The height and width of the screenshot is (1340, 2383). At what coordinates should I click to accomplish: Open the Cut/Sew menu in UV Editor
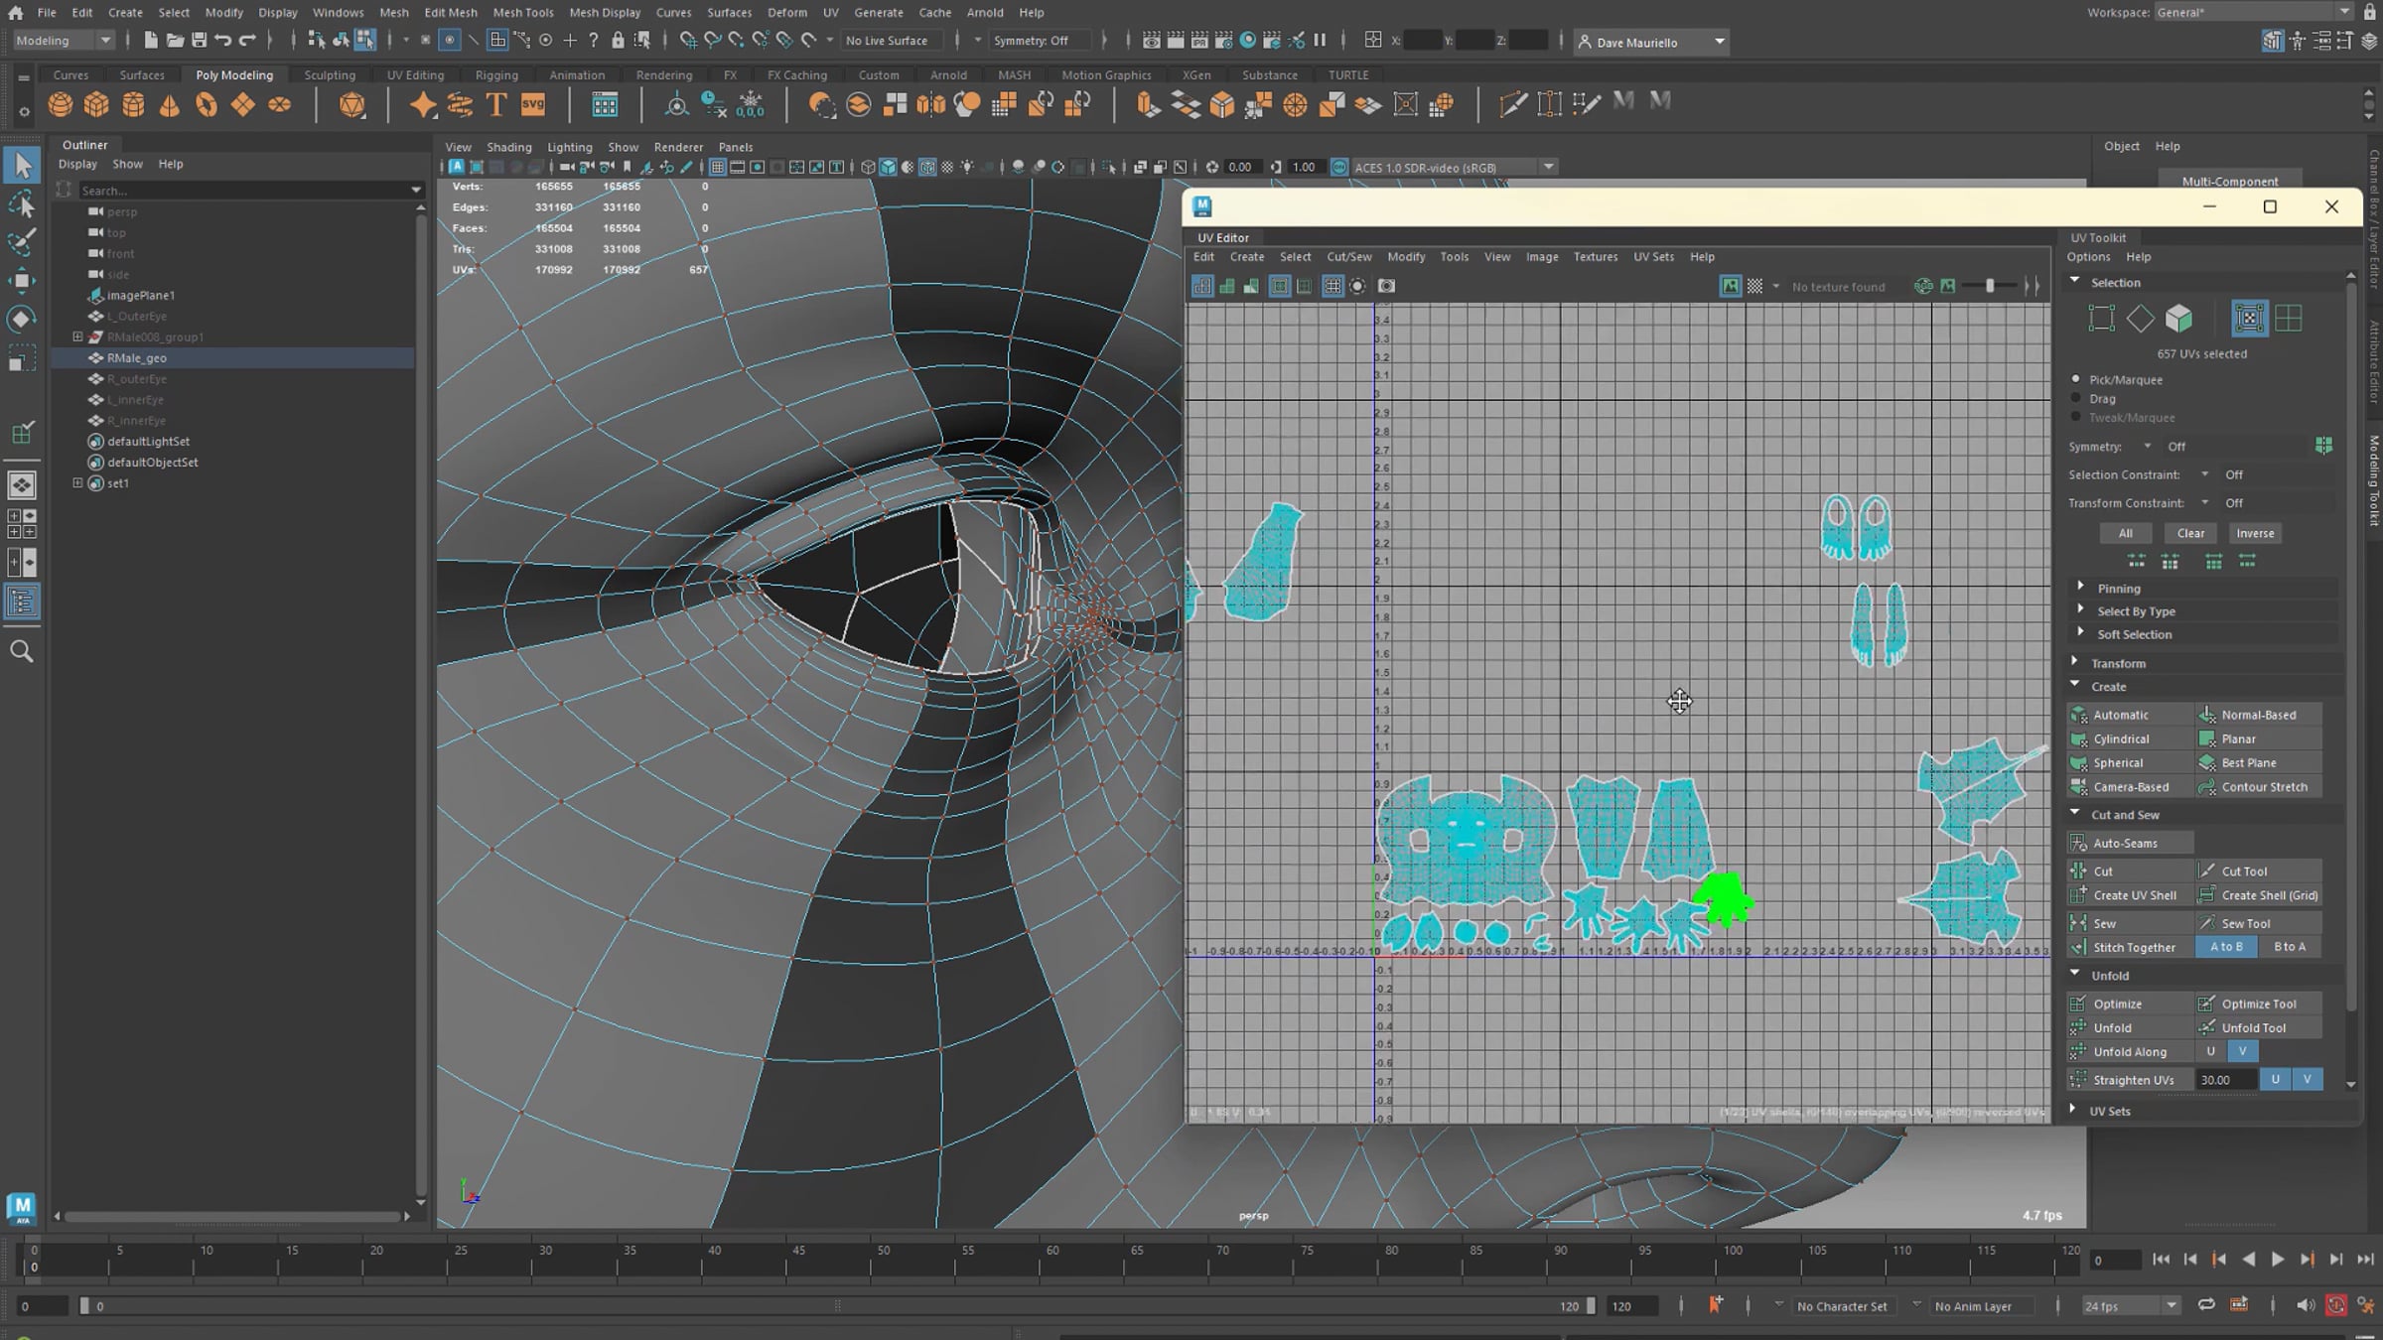pos(1348,256)
